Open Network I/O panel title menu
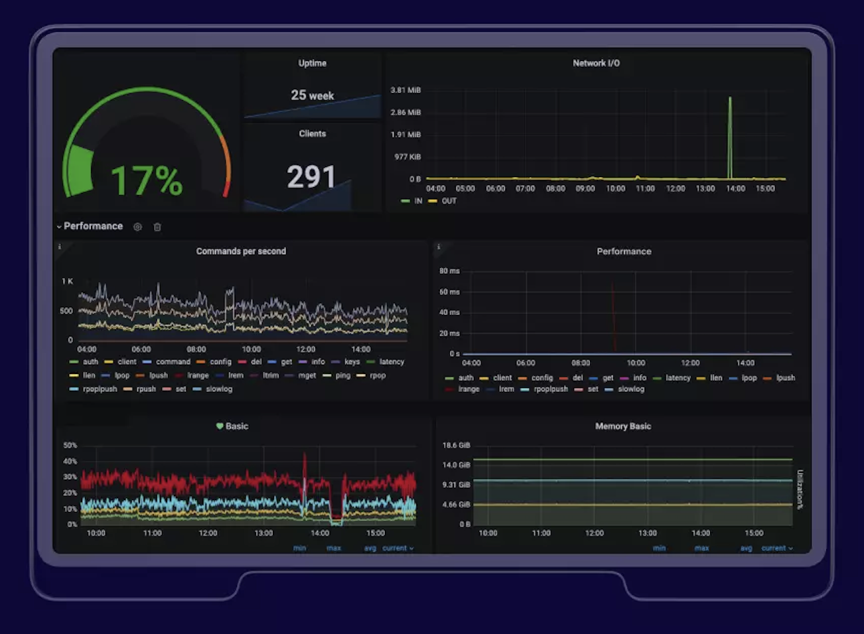 (596, 63)
